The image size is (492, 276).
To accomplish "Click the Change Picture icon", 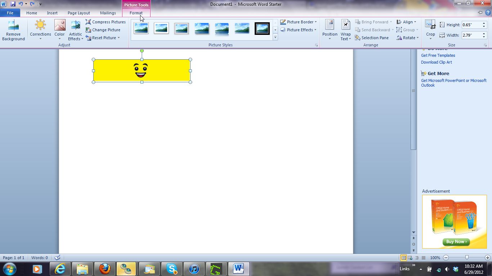I will (88, 30).
